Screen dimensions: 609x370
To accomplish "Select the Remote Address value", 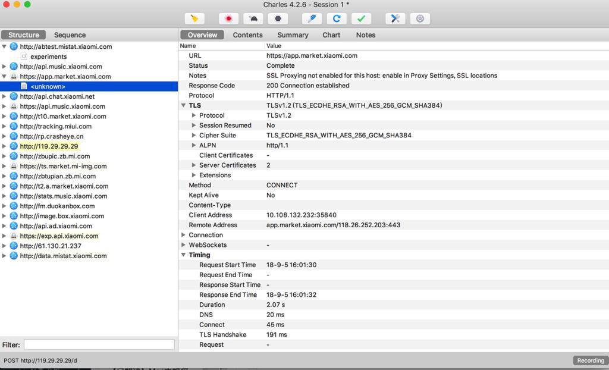I will pyautogui.click(x=333, y=225).
